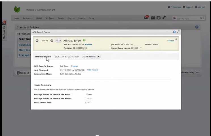Click the Calculation Mode value
The height and width of the screenshot is (136, 211).
click(x=70, y=74)
